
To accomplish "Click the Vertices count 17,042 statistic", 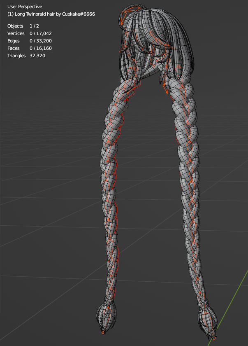I will click(29, 33).
